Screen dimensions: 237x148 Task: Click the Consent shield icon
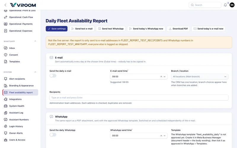pos(6,55)
